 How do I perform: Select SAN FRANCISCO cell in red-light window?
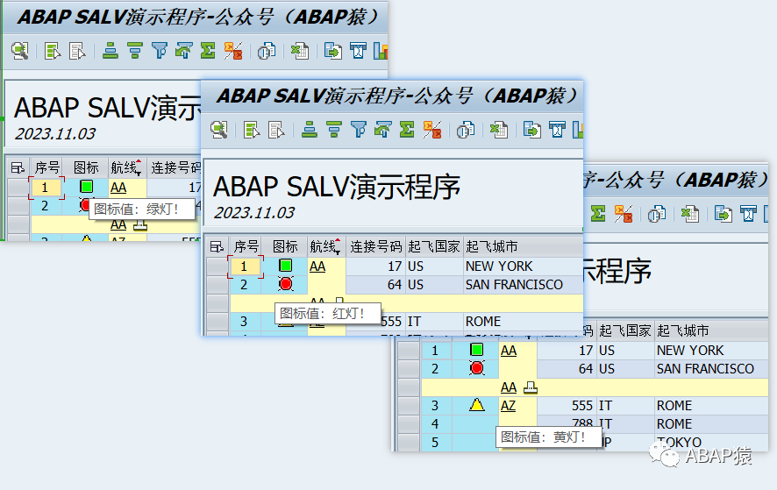coord(523,284)
